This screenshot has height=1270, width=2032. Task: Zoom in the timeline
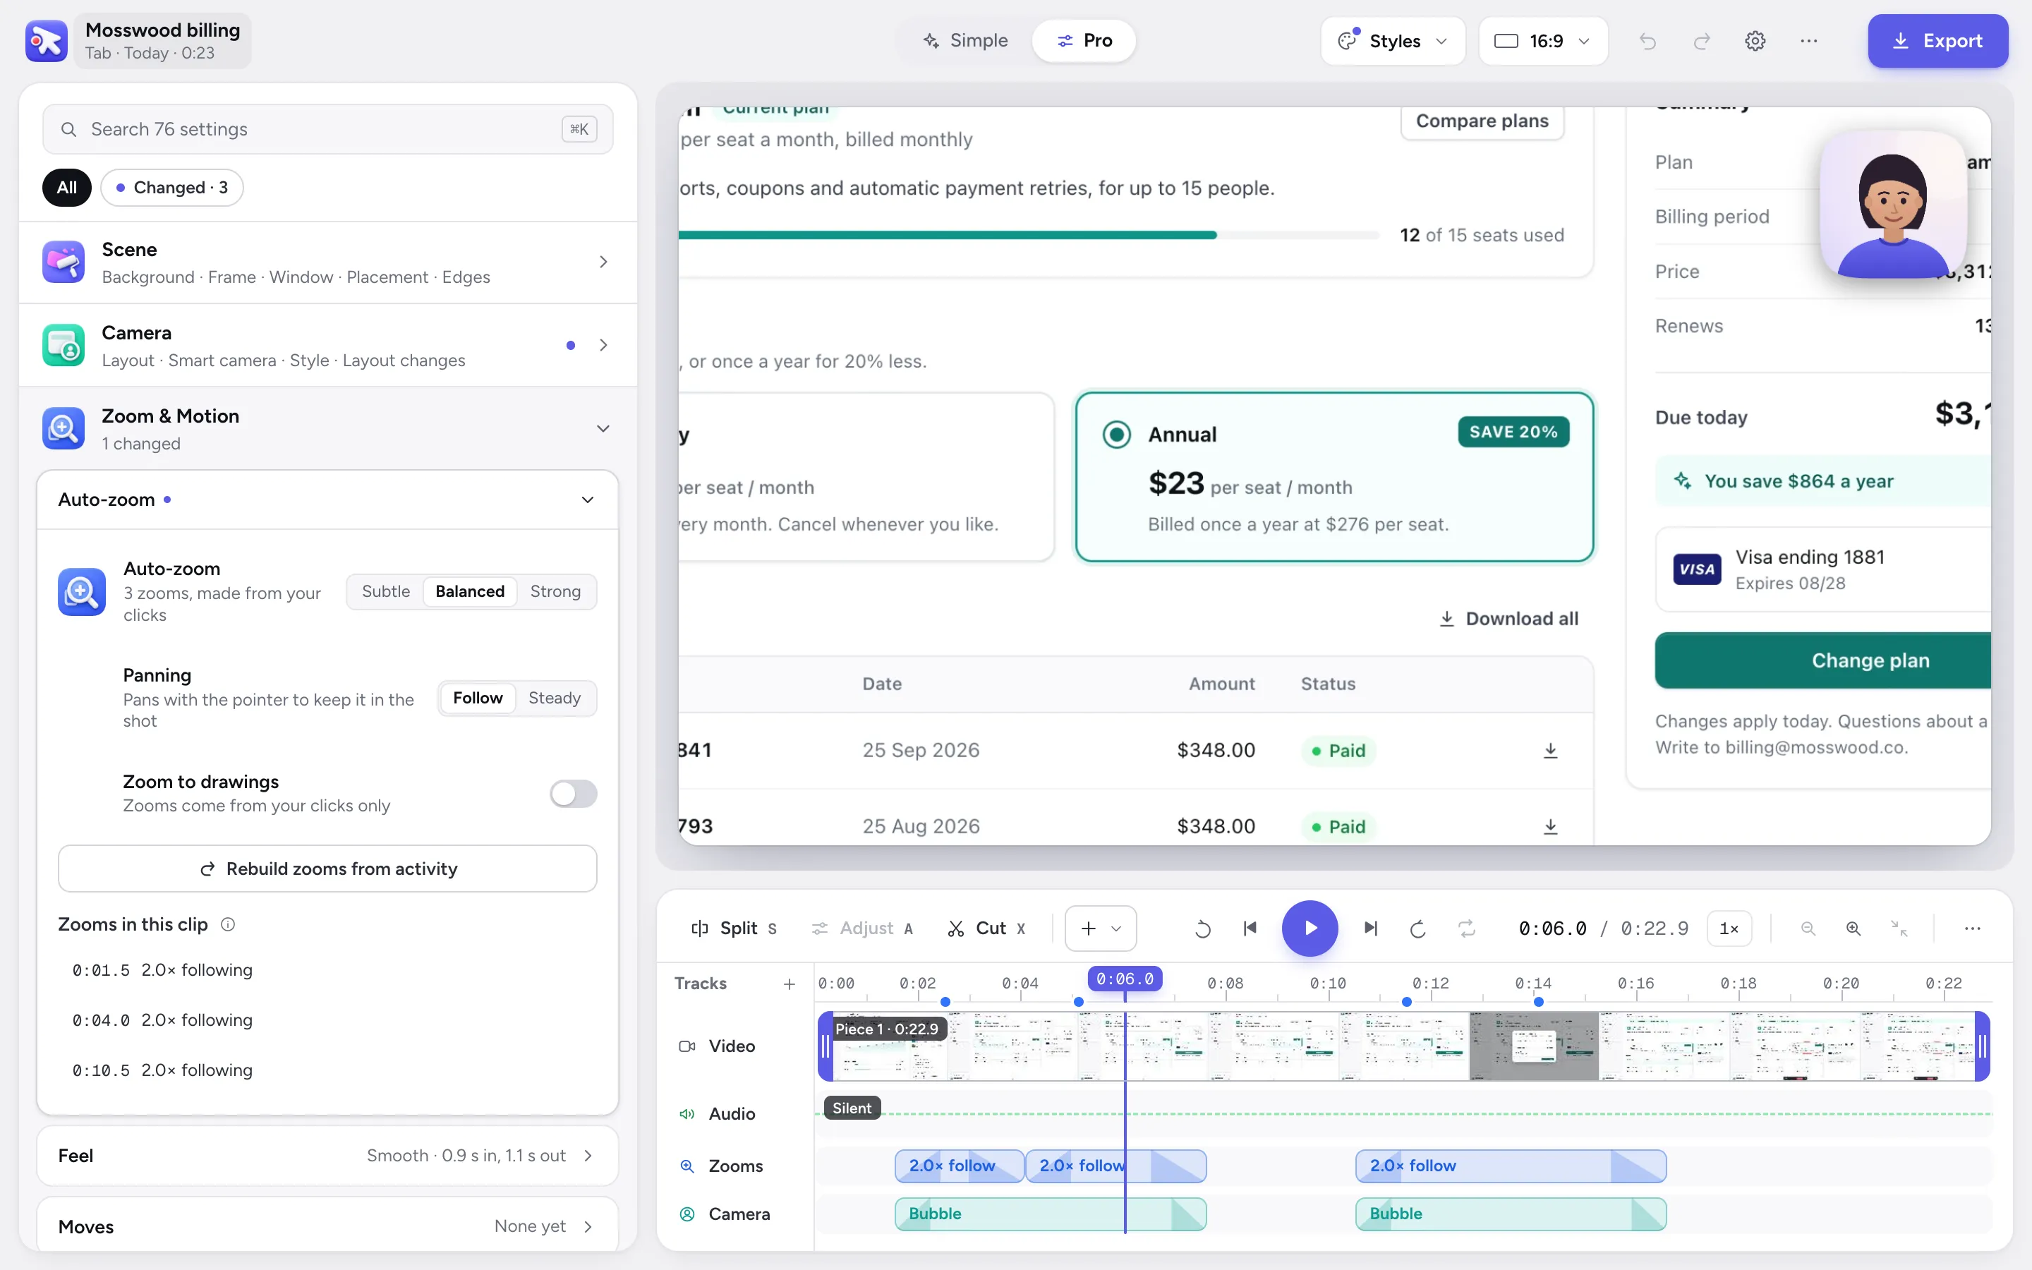(1853, 928)
